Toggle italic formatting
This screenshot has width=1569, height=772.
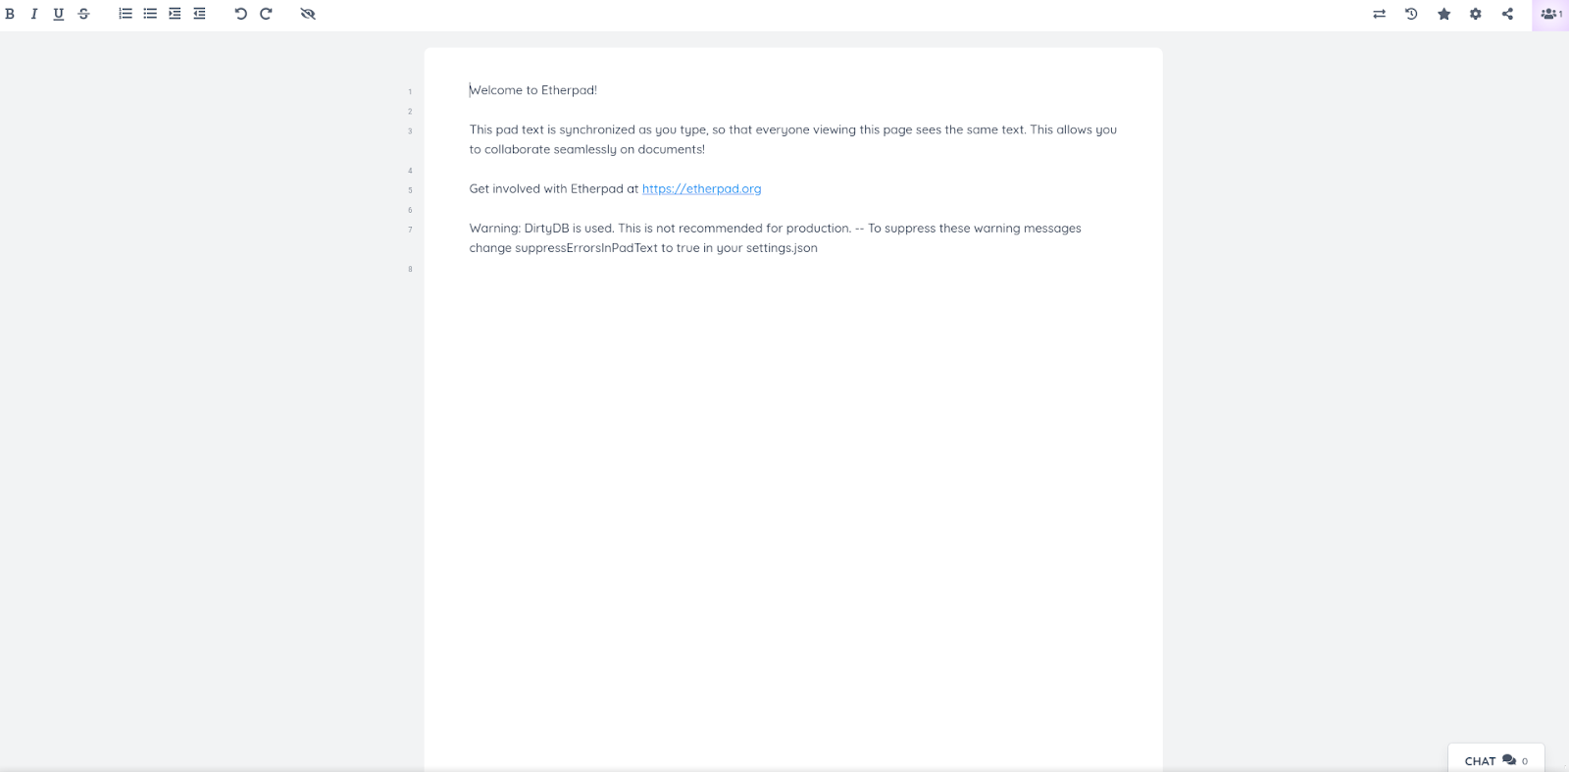point(34,14)
